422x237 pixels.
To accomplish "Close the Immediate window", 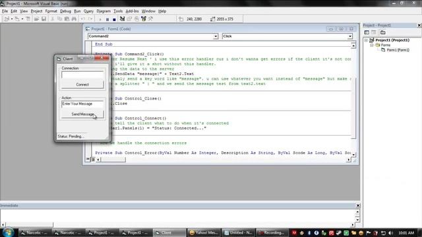I will pos(358,205).
